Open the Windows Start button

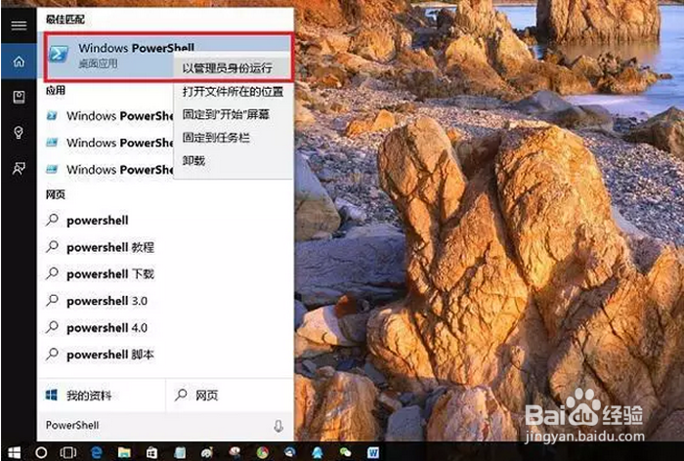(x=14, y=453)
